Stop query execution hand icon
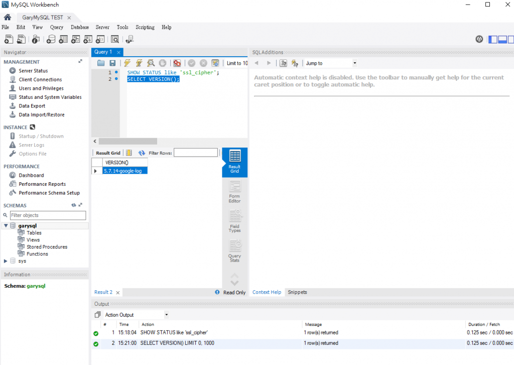 (x=163, y=63)
